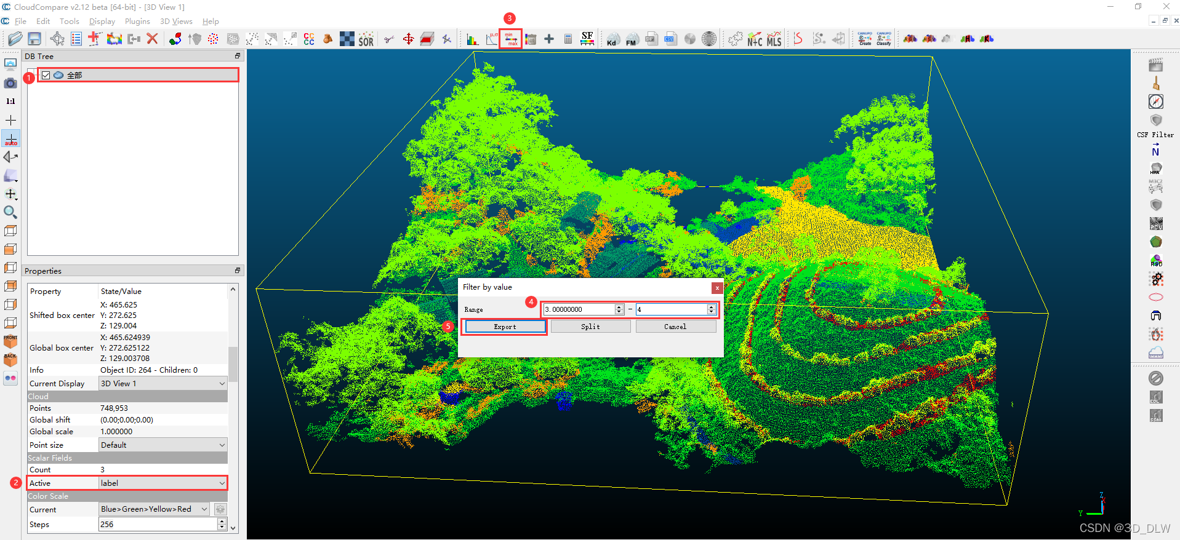Toggle the 1:1 scale view button
The width and height of the screenshot is (1180, 540).
click(10, 101)
